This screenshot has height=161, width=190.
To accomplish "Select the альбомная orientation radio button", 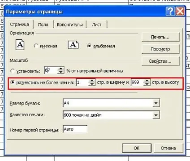I will point(89,46).
